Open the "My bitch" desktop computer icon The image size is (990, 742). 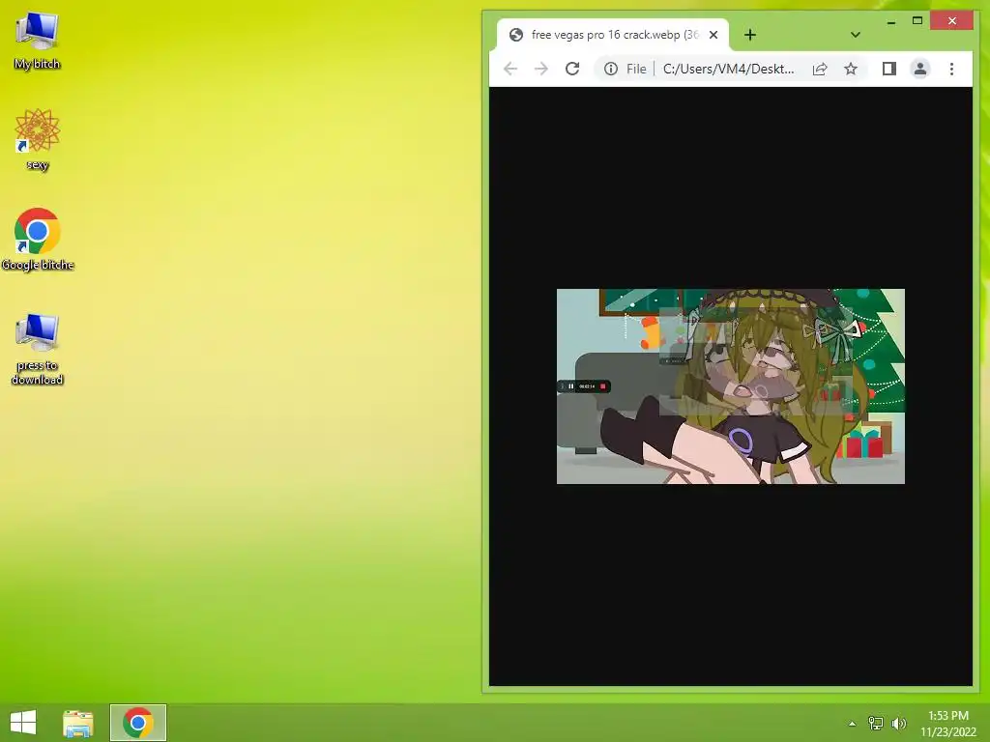pyautogui.click(x=38, y=40)
